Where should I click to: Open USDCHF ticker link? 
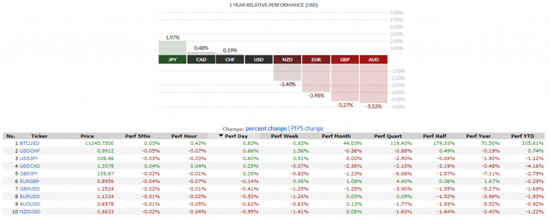coord(28,151)
